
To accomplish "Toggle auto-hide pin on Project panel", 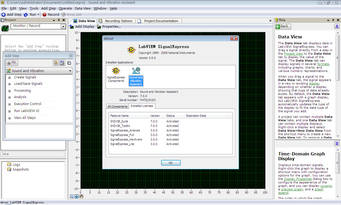I will click(x=59, y=20).
